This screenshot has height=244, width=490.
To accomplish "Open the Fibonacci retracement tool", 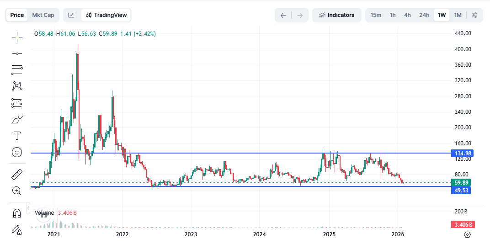I will click(17, 70).
